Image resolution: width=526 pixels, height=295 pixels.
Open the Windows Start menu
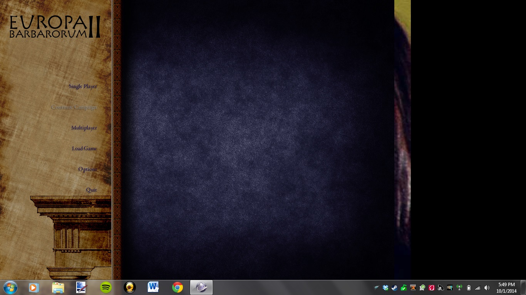tap(10, 287)
